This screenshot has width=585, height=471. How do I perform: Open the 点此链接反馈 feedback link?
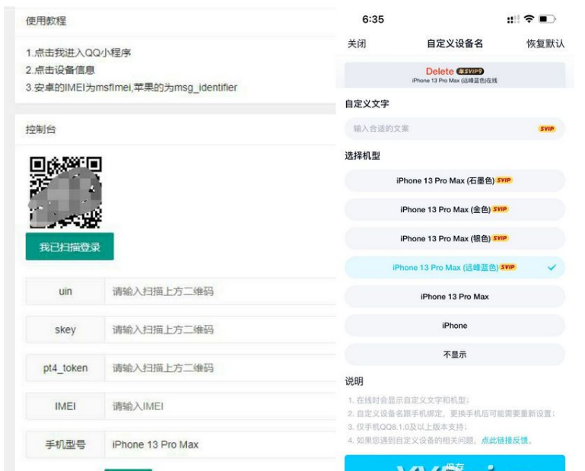[x=506, y=440]
